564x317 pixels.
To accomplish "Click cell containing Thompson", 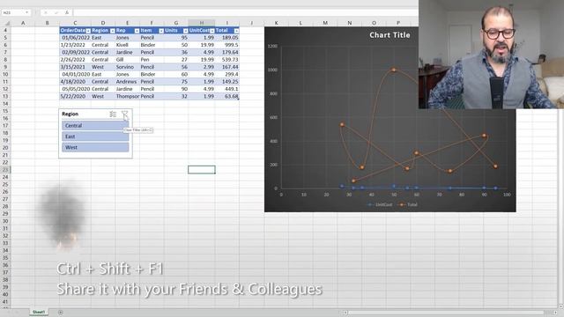I will (x=127, y=96).
